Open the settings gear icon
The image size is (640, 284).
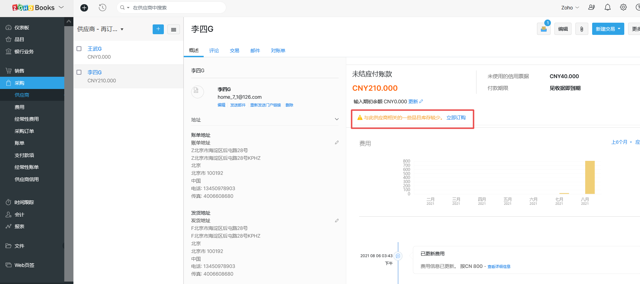pyautogui.click(x=623, y=7)
